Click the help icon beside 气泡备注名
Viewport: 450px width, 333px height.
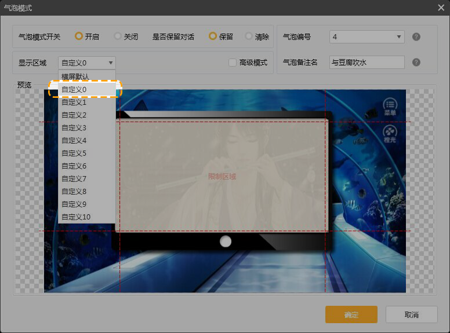point(416,63)
